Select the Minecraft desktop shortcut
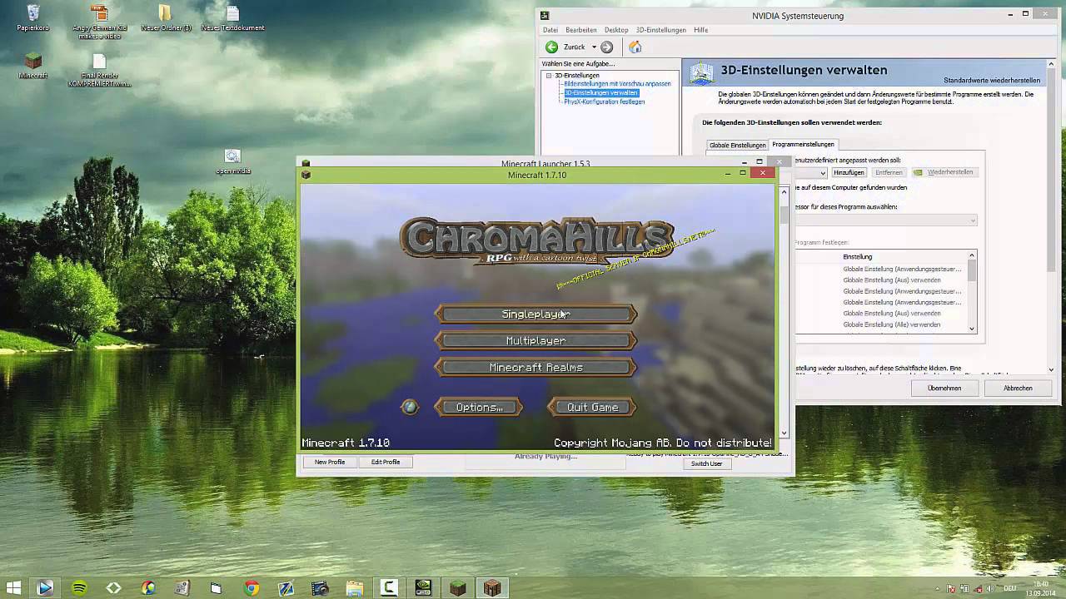This screenshot has height=599, width=1066. point(33,66)
